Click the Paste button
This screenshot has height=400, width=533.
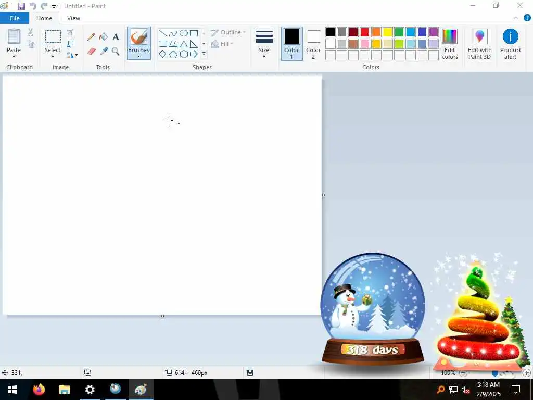[x=14, y=41]
